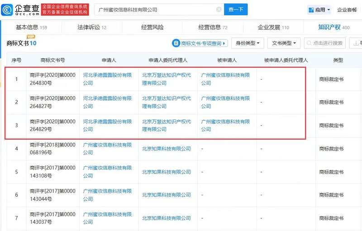The image size is (362, 231).
Task: Switch to the 法律诉讼 tab
Action: 92,28
